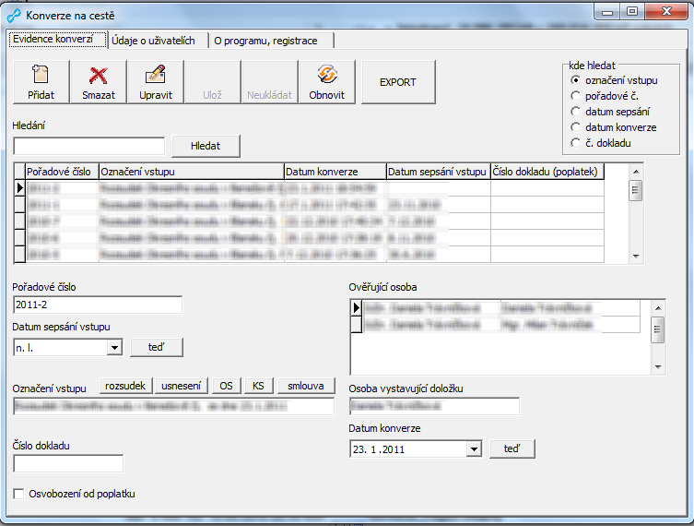This screenshot has width=694, height=526.
Task: Switch to 'Údaje o uživatelích' tab
Action: [153, 41]
